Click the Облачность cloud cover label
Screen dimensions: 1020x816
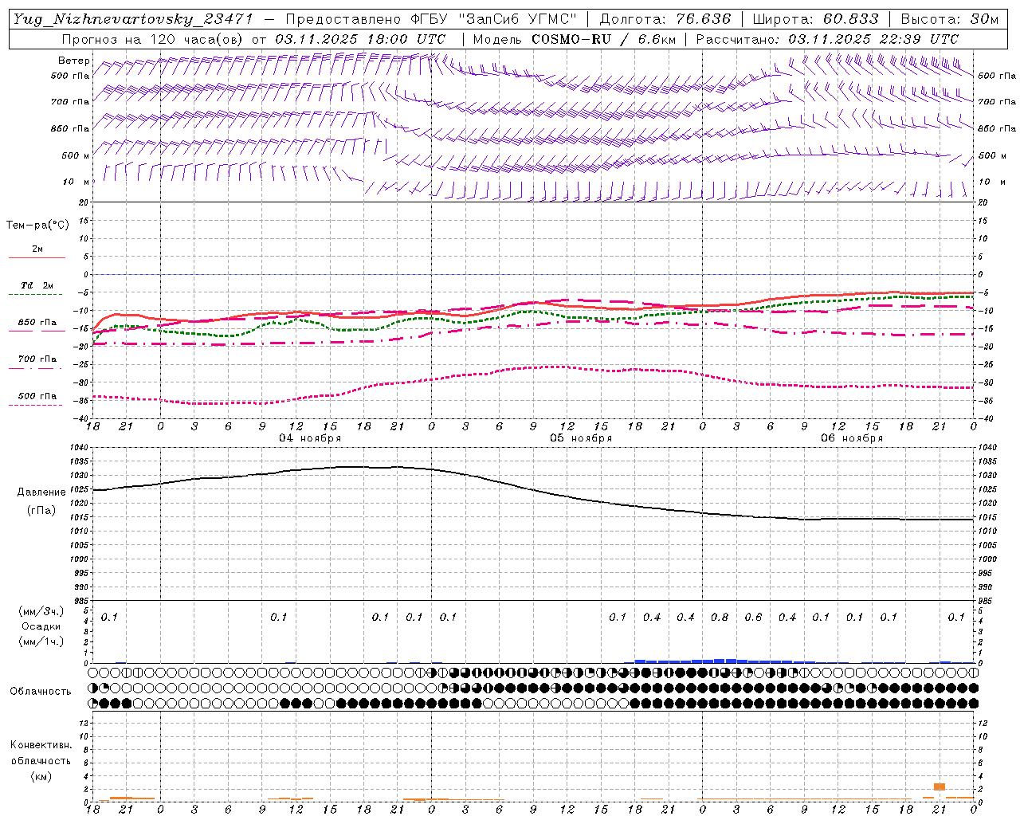(x=41, y=691)
